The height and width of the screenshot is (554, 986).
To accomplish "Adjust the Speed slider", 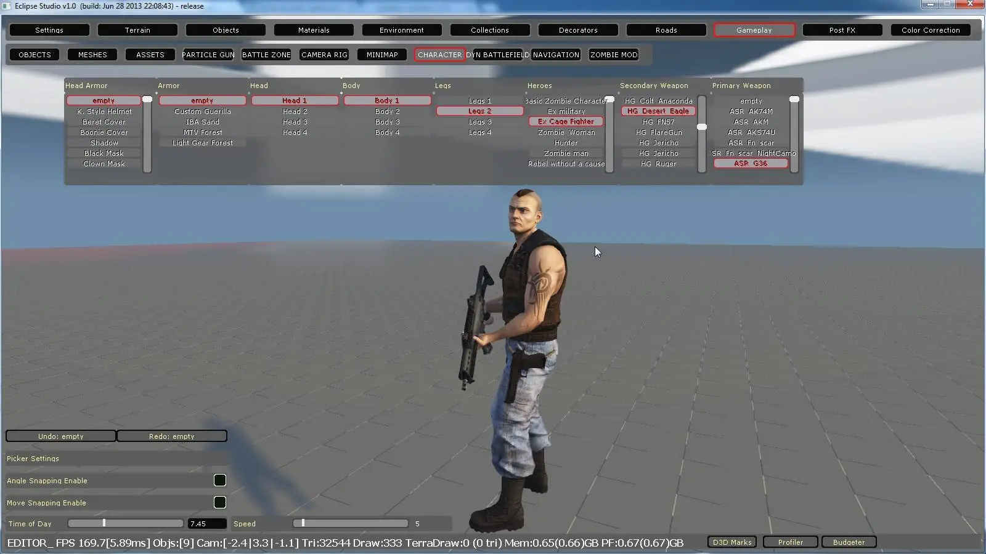I will (x=351, y=523).
